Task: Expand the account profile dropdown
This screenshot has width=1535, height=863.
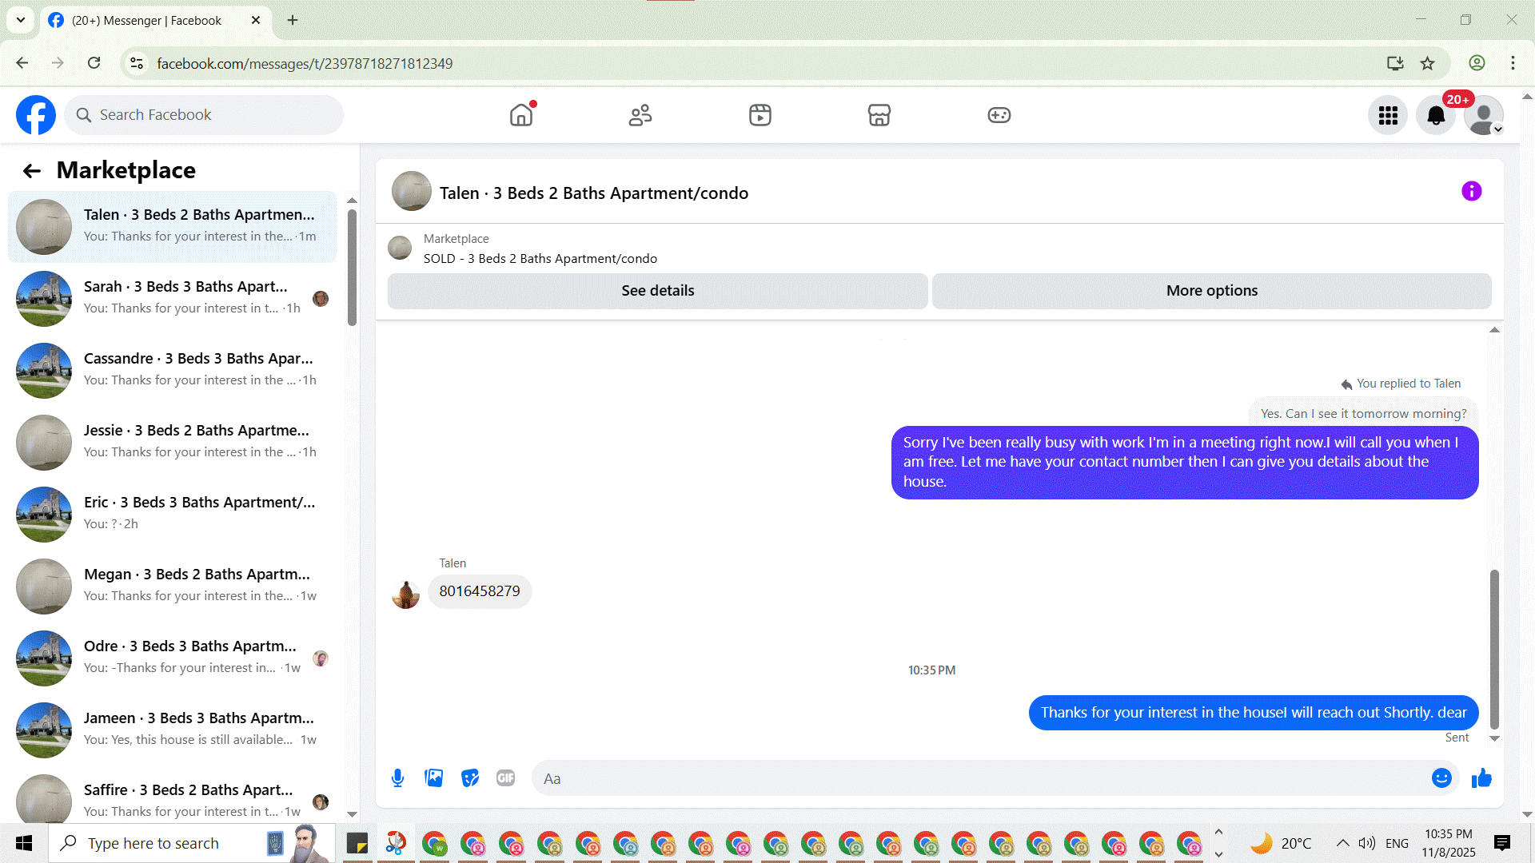Action: point(1485,116)
